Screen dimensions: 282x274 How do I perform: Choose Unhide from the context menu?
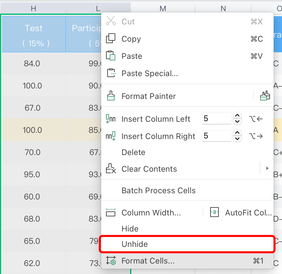(135, 244)
